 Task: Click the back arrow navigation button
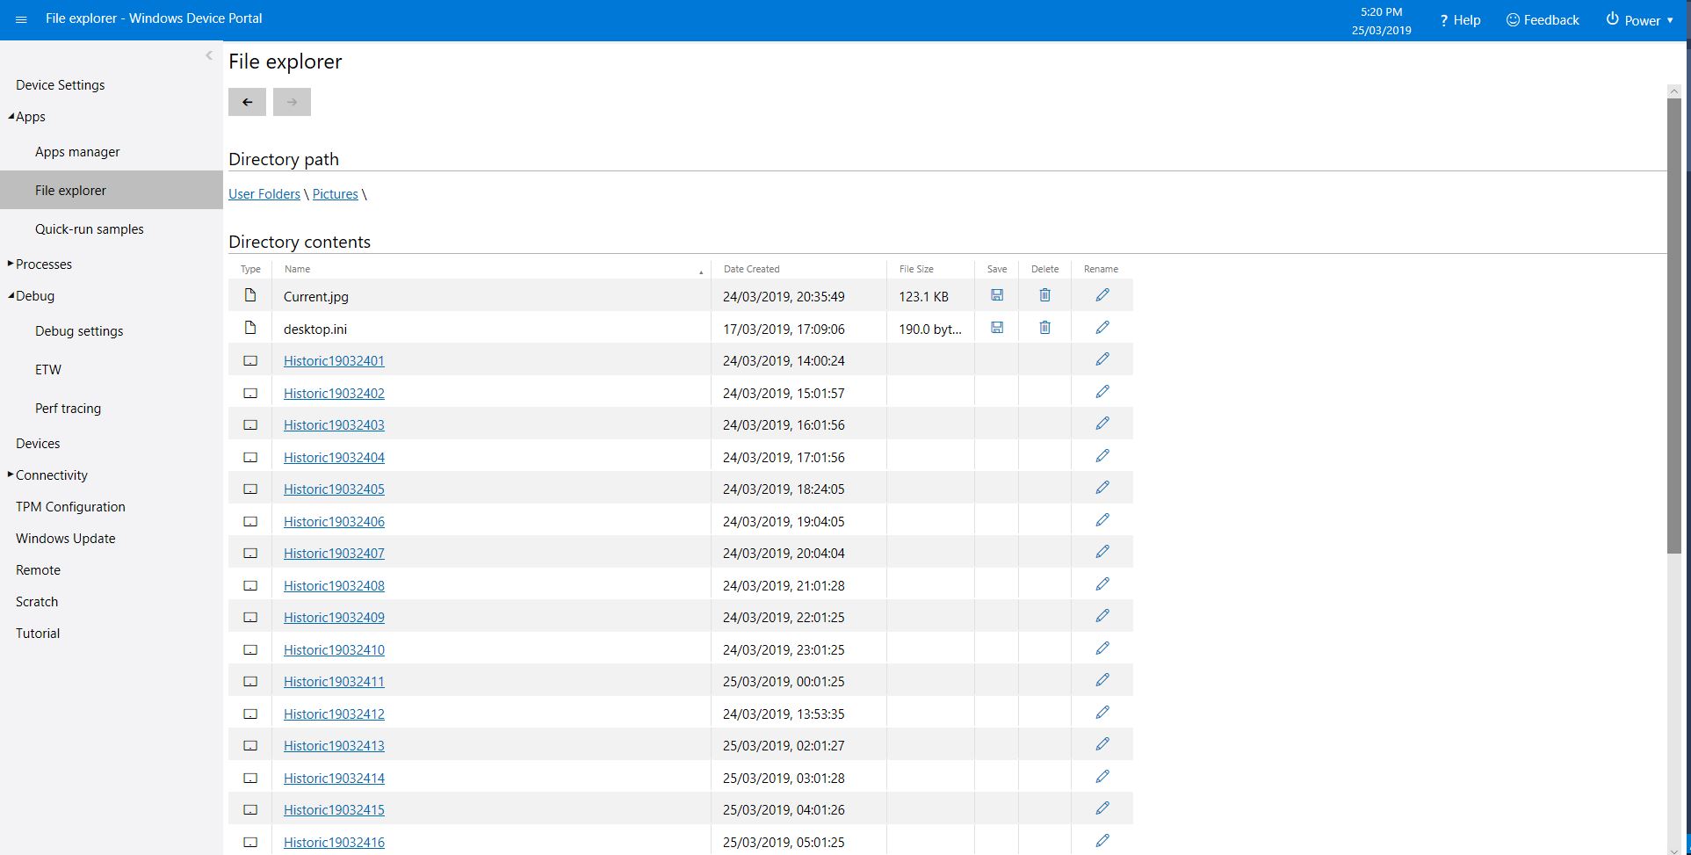[247, 102]
